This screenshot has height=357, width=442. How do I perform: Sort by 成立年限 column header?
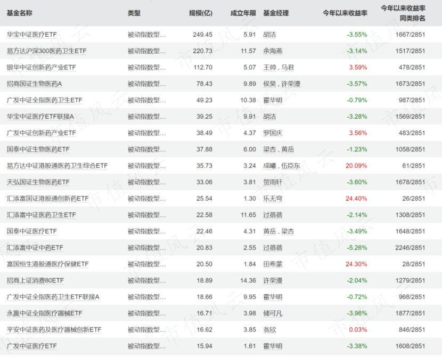pos(243,13)
